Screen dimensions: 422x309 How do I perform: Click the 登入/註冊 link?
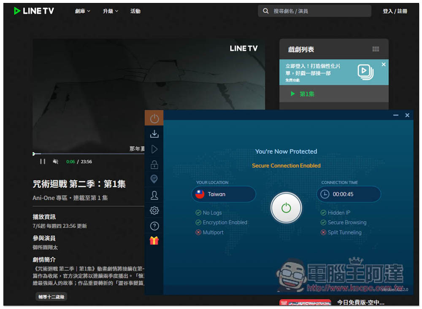[395, 11]
